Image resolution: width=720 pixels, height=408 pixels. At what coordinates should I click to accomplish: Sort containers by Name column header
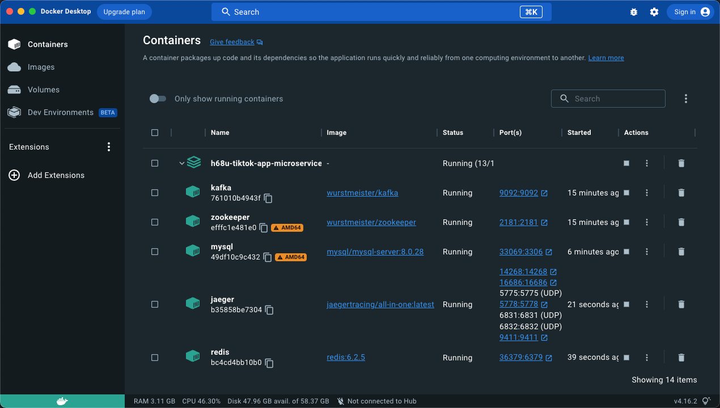(220, 133)
